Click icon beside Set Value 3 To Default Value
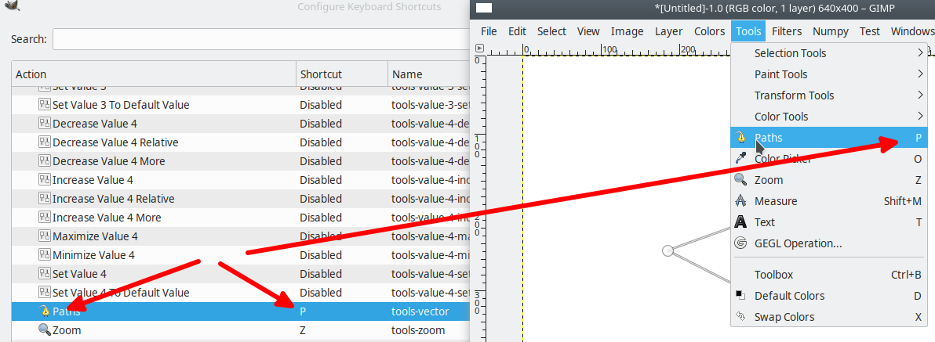This screenshot has height=342, width=935. click(45, 105)
